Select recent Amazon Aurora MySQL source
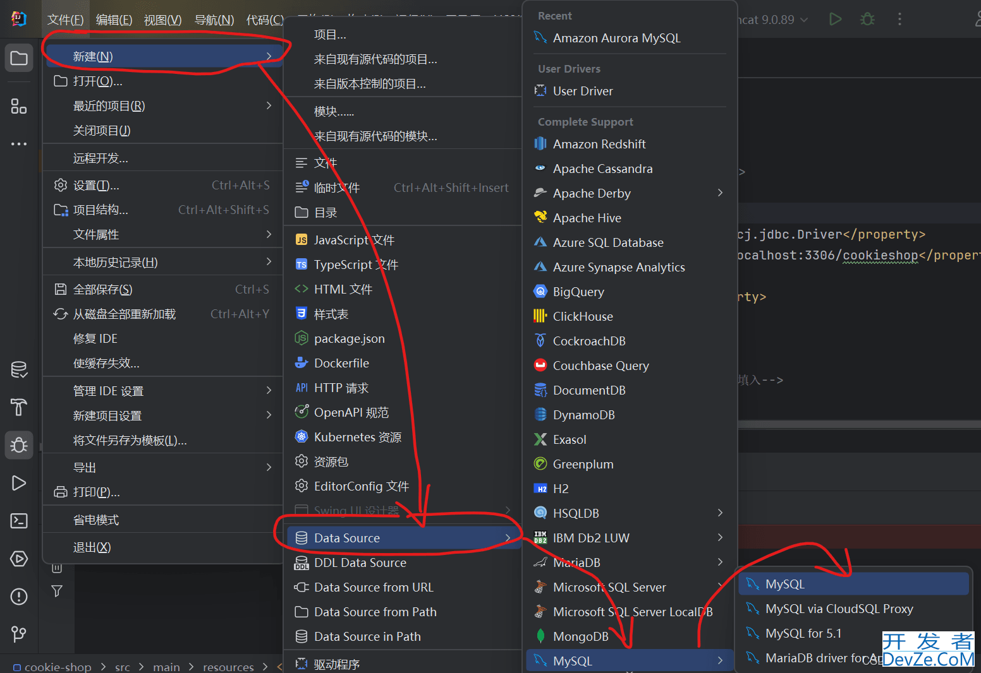Image resolution: width=981 pixels, height=673 pixels. tap(630, 38)
